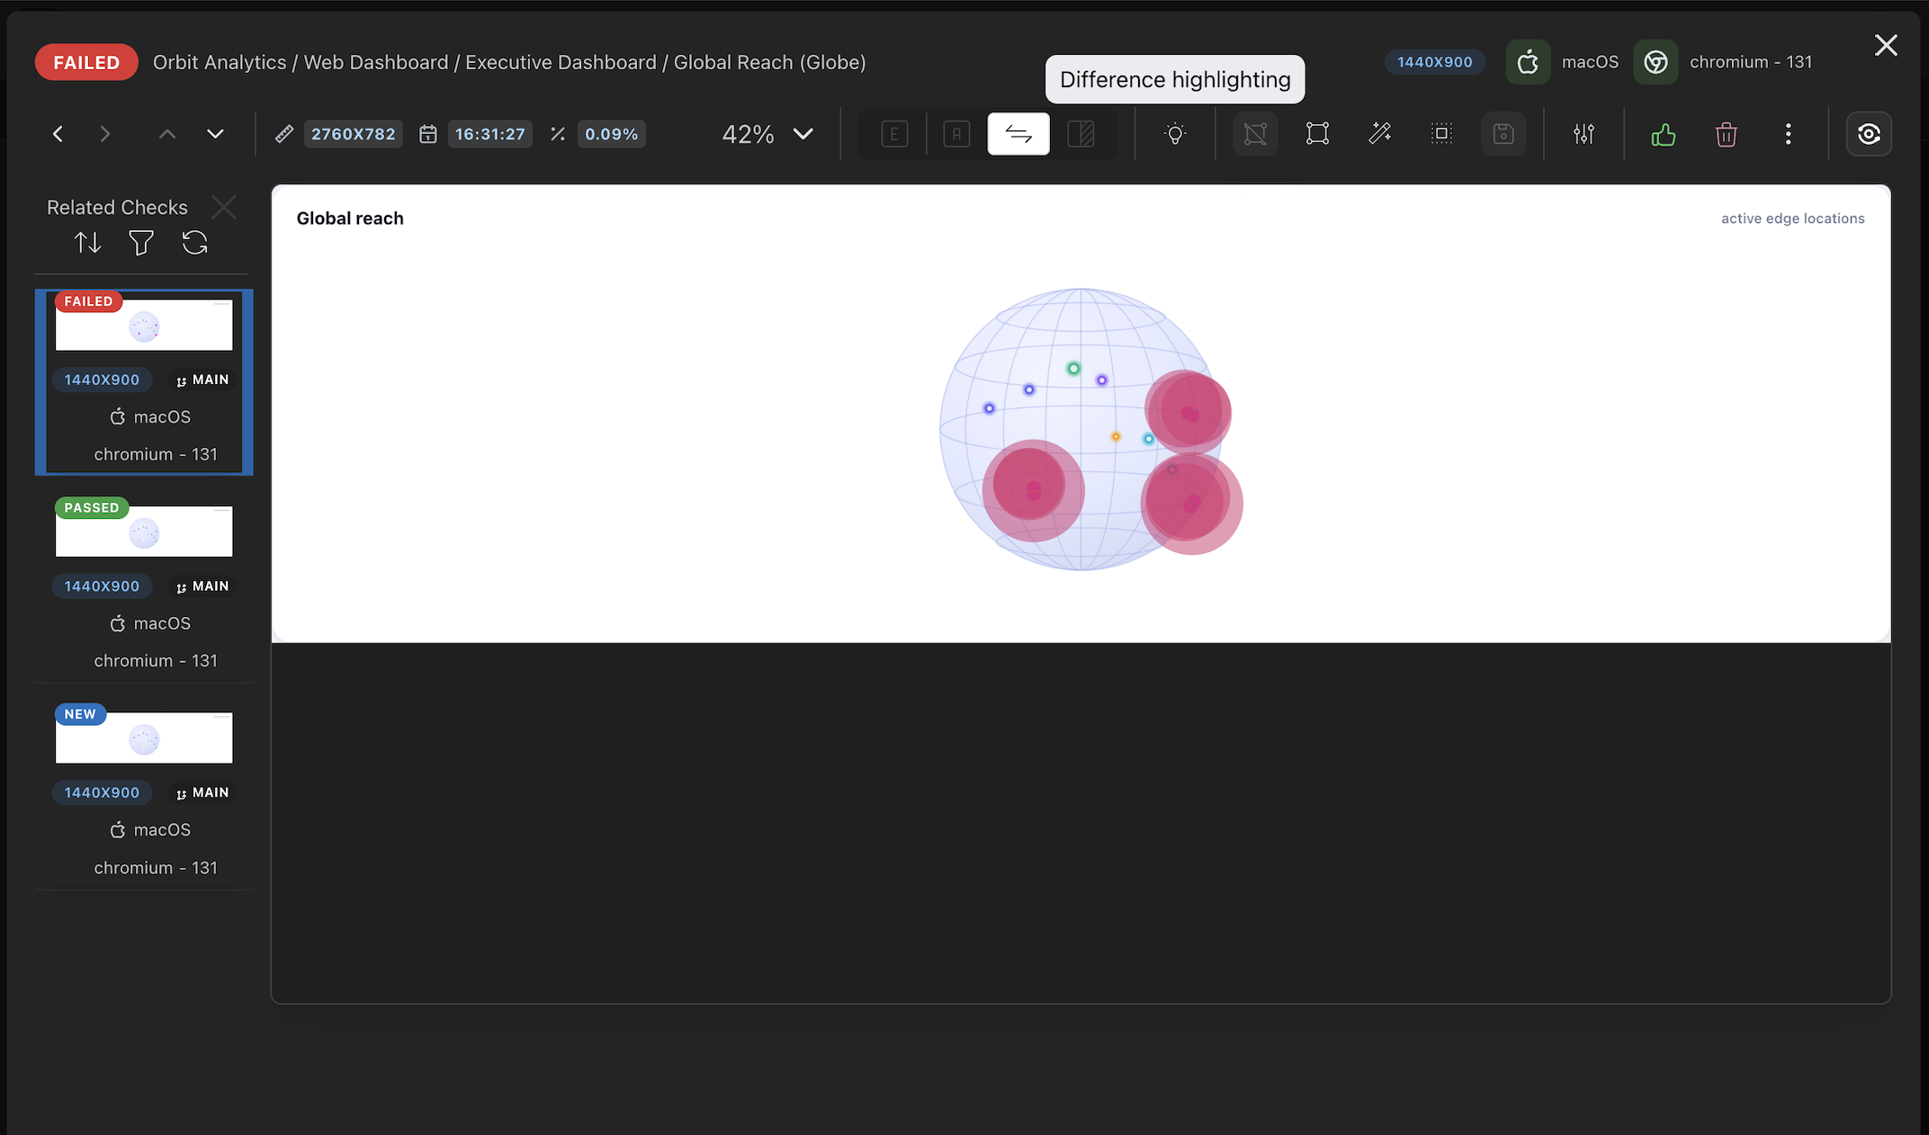Save ignore regions with disk icon
Screen dimensions: 1929x1135
[x=1503, y=134]
